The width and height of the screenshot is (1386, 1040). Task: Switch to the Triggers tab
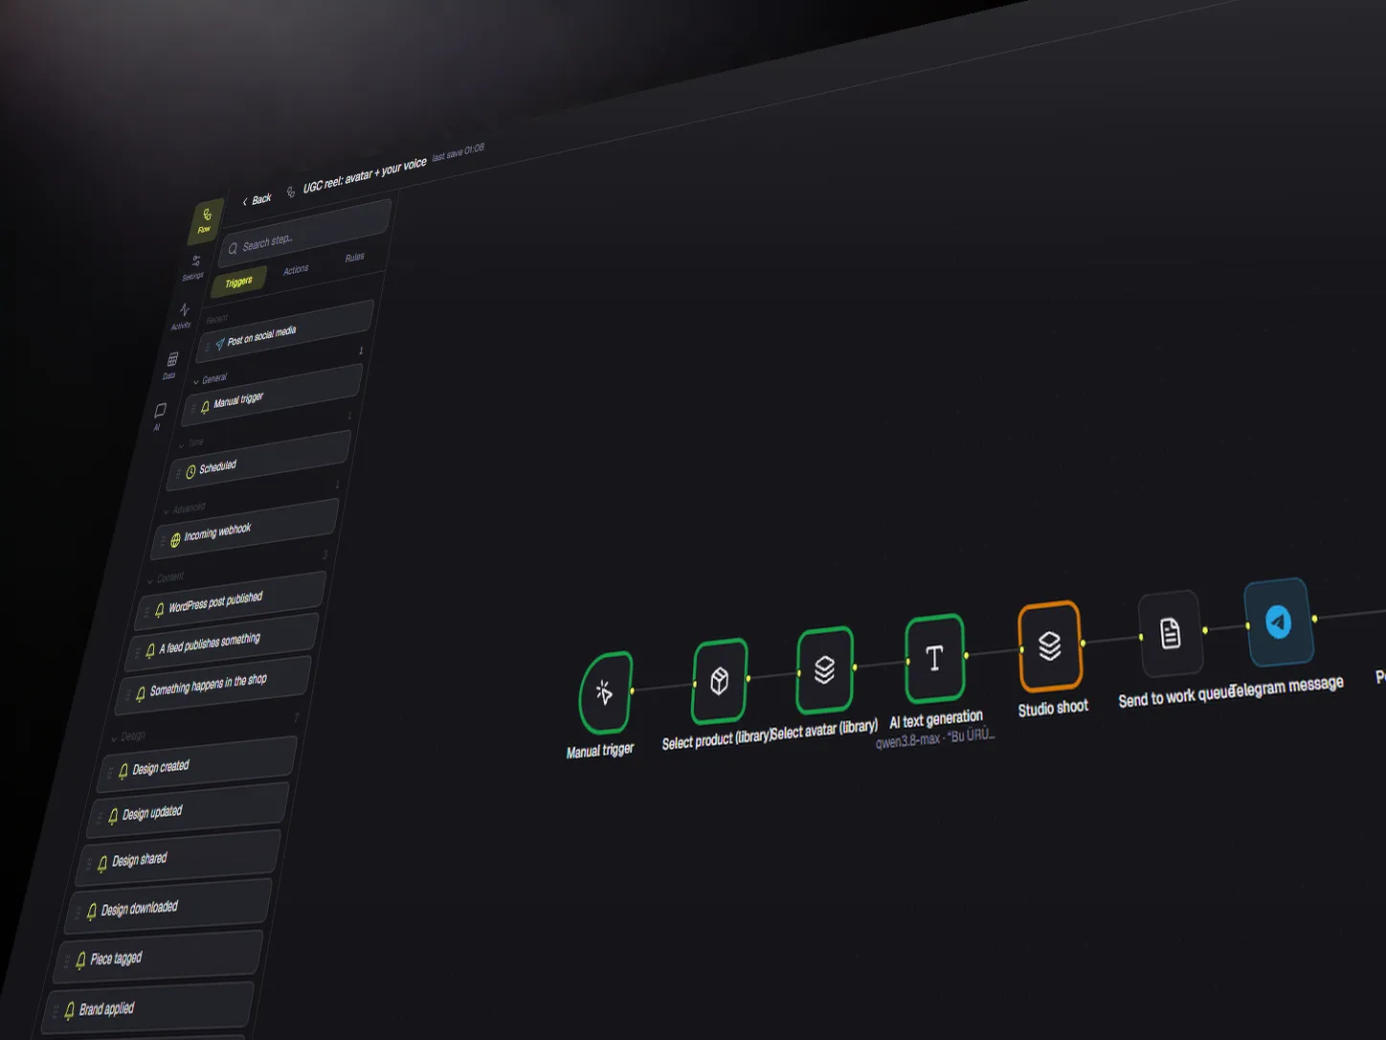coord(238,283)
